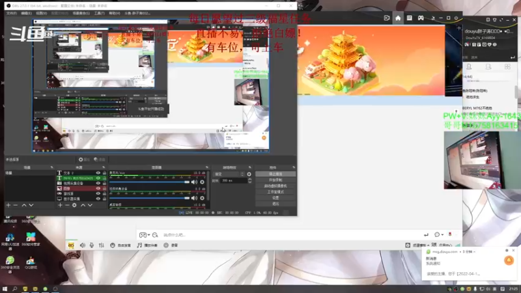521x293 pixels.
Task: Open audio mixer sliders icon in toolbar
Action: (102, 245)
